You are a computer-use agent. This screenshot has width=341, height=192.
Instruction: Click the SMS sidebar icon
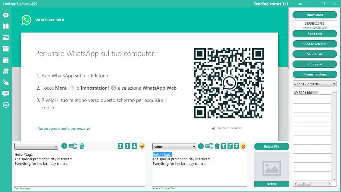click(x=6, y=93)
